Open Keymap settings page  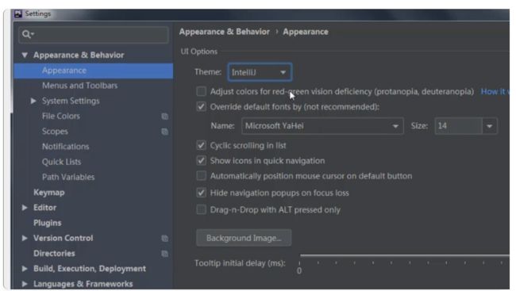pos(49,193)
